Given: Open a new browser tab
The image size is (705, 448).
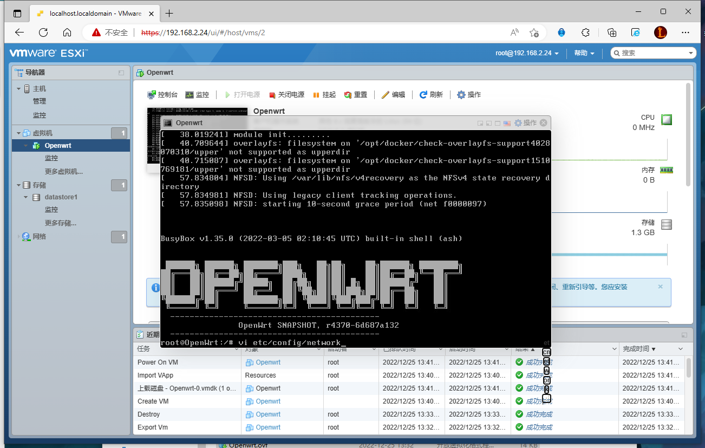Looking at the screenshot, I should (169, 13).
